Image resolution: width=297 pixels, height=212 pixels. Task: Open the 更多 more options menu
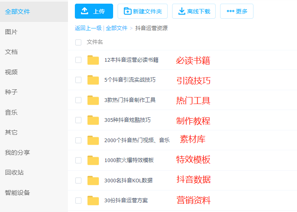tap(237, 11)
